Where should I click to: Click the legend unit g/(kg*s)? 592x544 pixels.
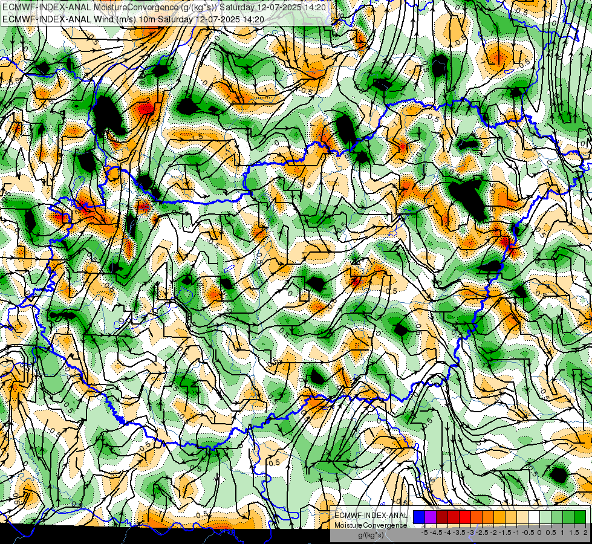tap(371, 536)
